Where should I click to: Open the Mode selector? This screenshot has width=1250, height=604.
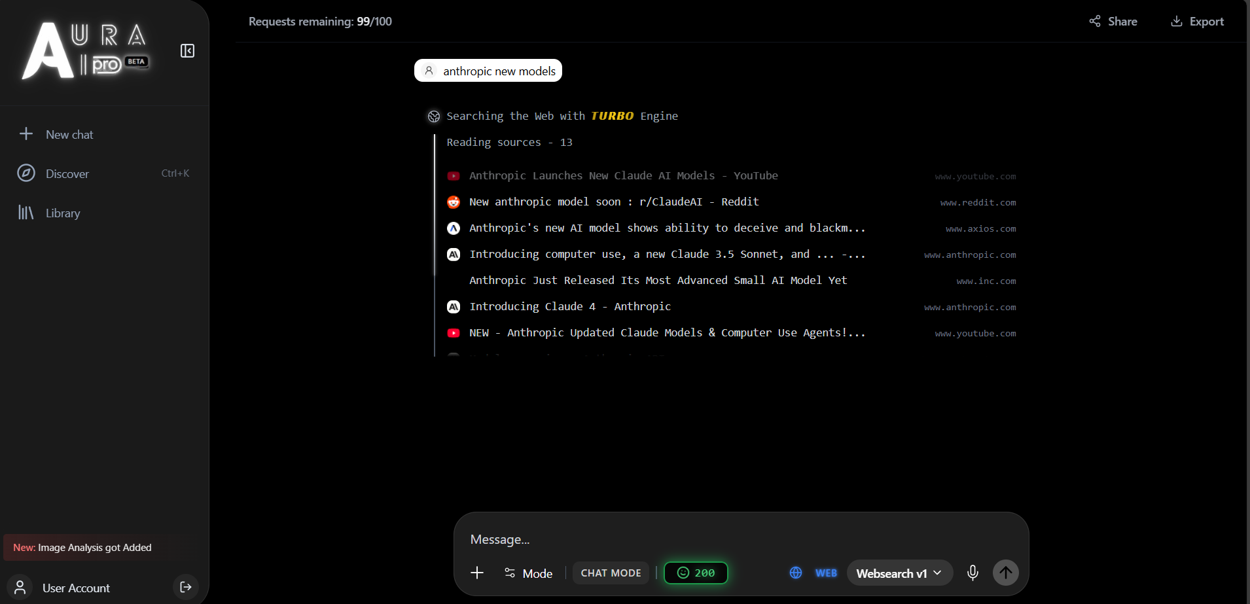[528, 573]
